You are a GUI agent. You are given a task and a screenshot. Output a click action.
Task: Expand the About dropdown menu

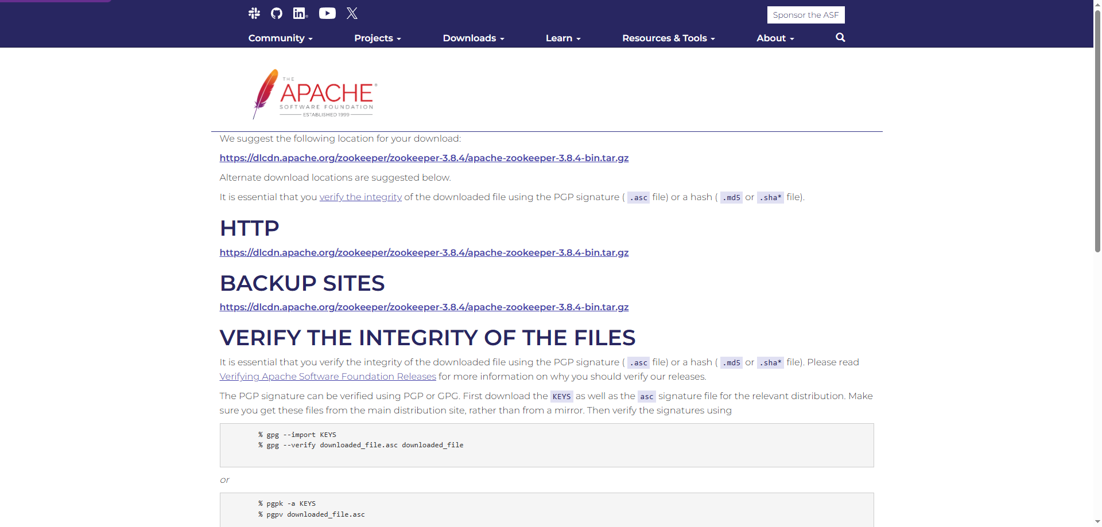(775, 38)
